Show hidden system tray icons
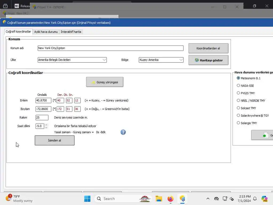 tap(208, 199)
